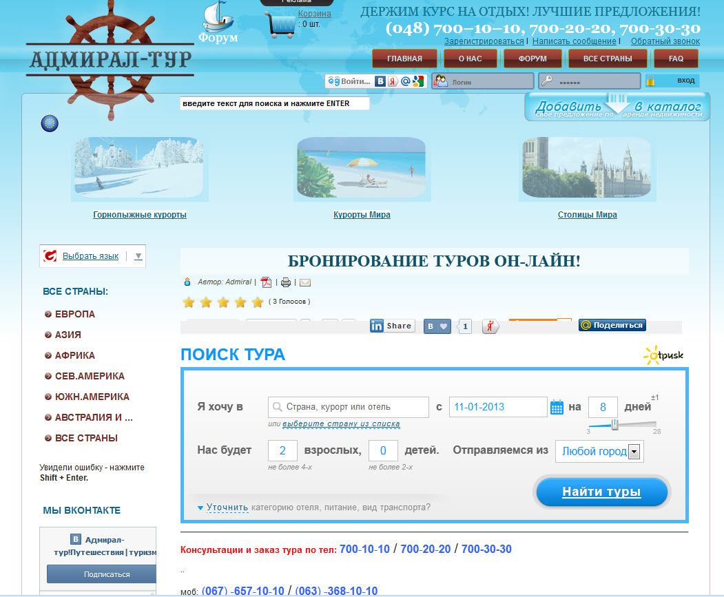Click the country, resort or hotel search field
The height and width of the screenshot is (597, 724).
[355, 407]
